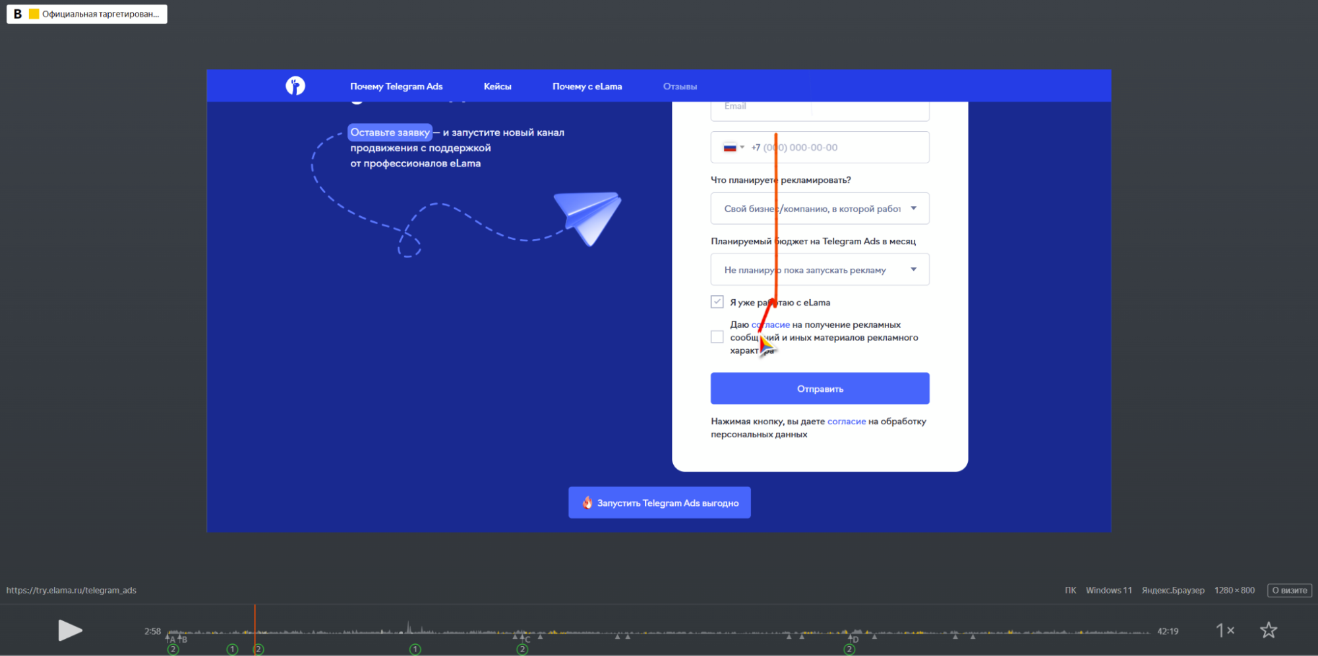Select 'Отзывы' in the top navigation

click(680, 86)
